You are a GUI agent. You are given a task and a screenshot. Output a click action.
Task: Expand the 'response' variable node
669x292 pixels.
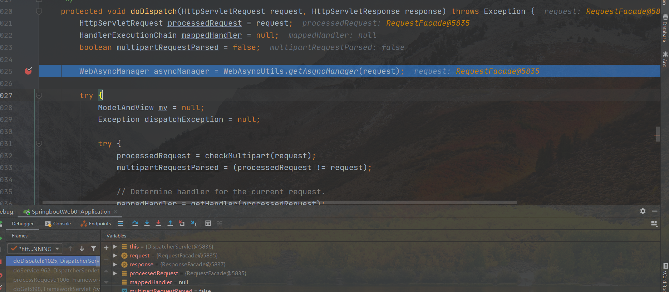tap(115, 264)
